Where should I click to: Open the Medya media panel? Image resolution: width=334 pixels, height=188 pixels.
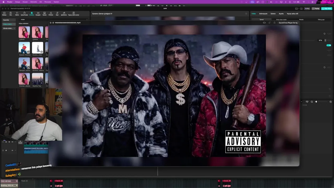pyautogui.click(x=4, y=14)
